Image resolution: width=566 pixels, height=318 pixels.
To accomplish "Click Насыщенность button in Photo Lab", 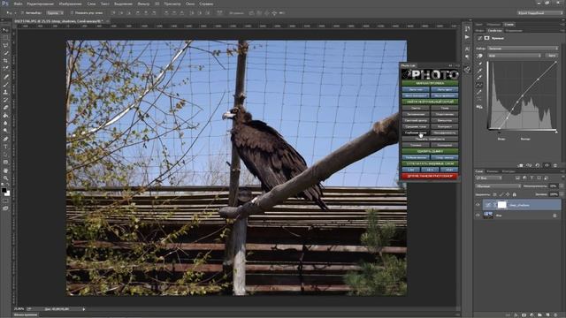I will [x=444, y=132].
